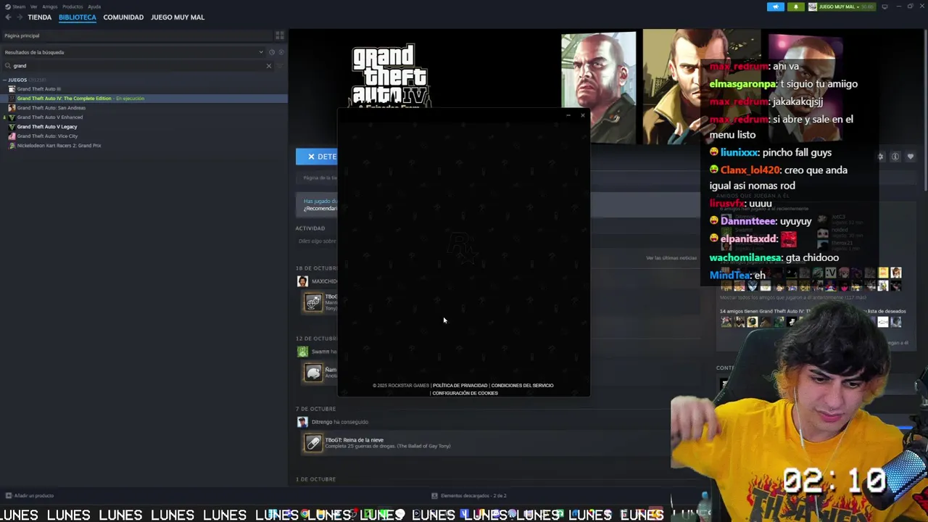
Task: Click into the library search field
Action: click(138, 66)
